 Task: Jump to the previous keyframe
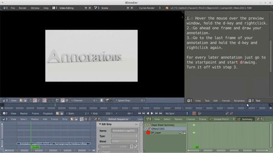point(143,113)
